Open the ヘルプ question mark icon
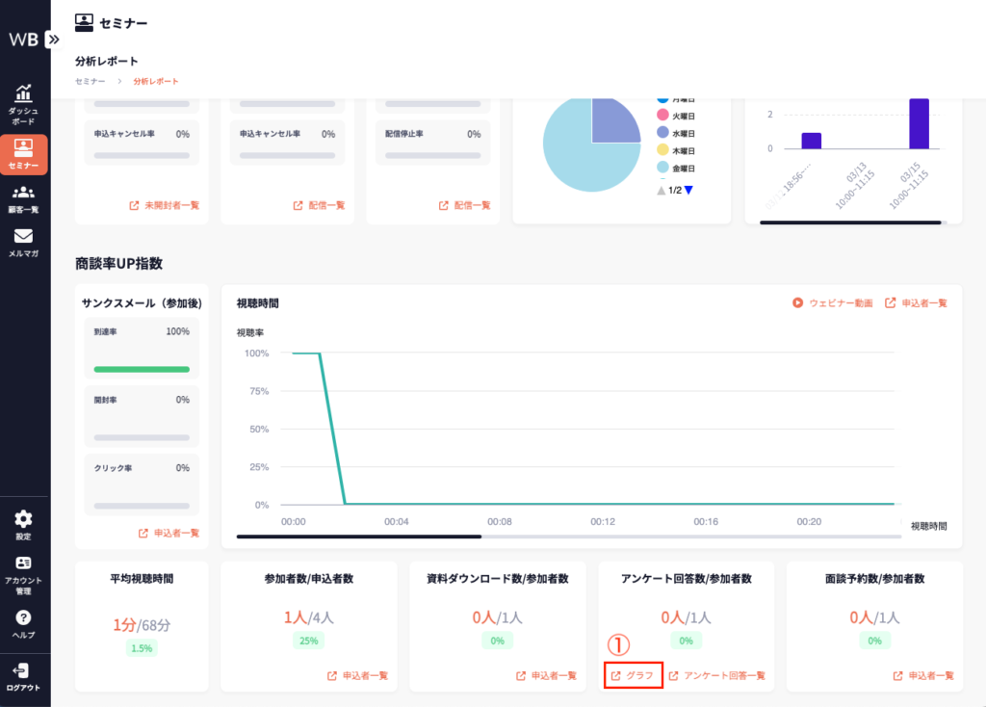This screenshot has height=707, width=986. (24, 618)
